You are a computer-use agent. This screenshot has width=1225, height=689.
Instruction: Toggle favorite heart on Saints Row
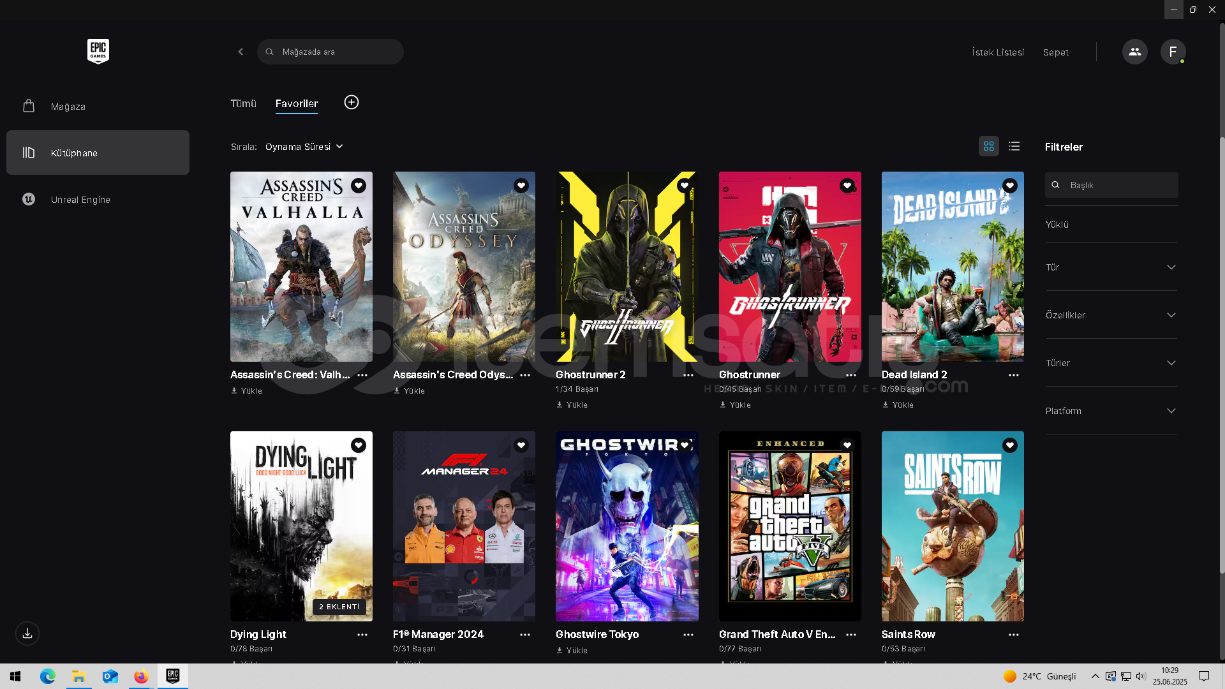1010,445
